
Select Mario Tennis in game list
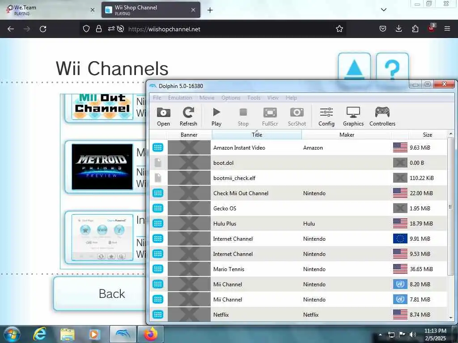(x=298, y=269)
